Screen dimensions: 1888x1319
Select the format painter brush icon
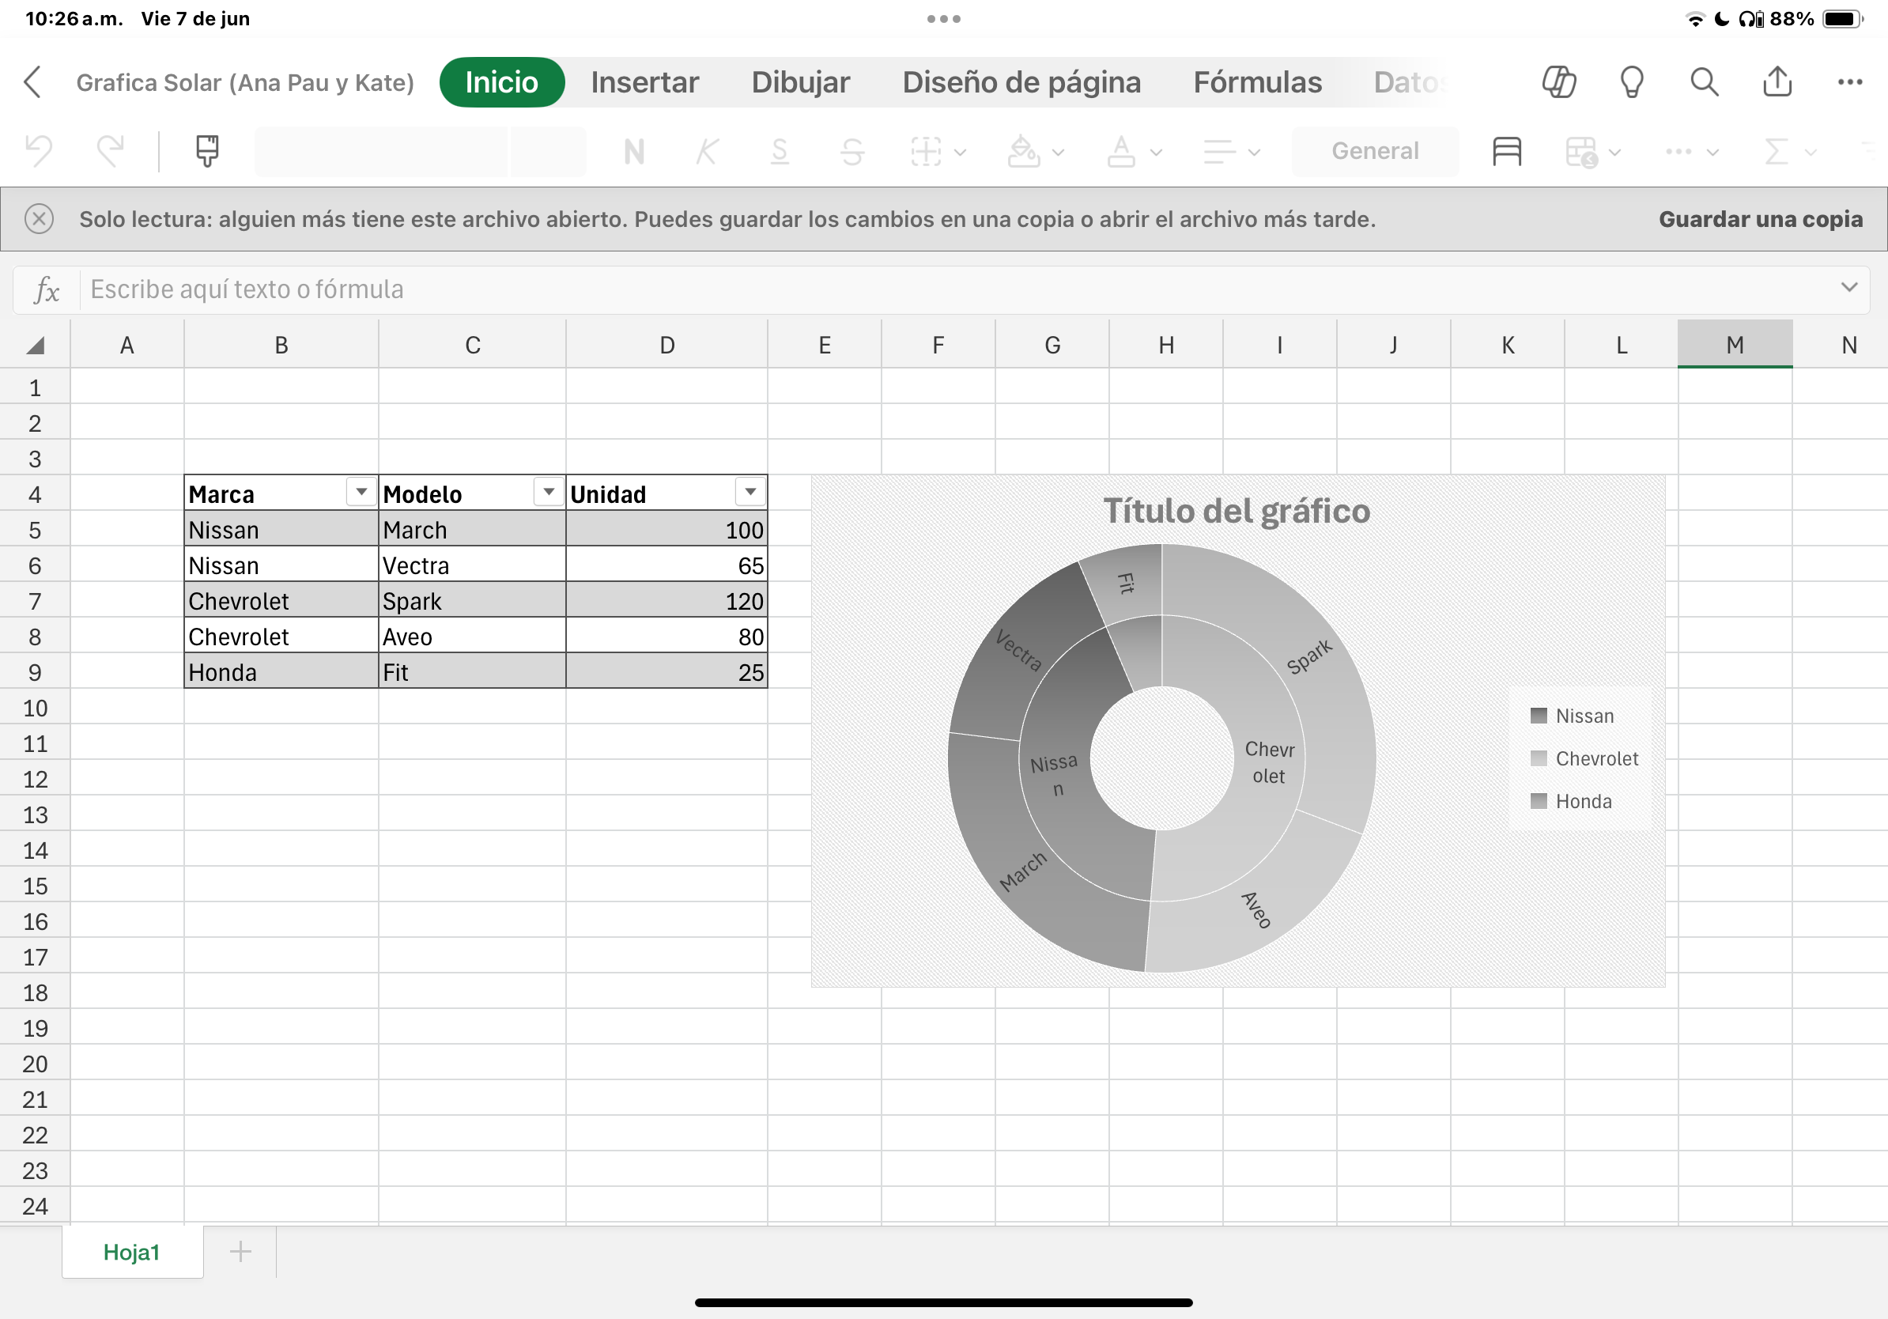tap(207, 151)
